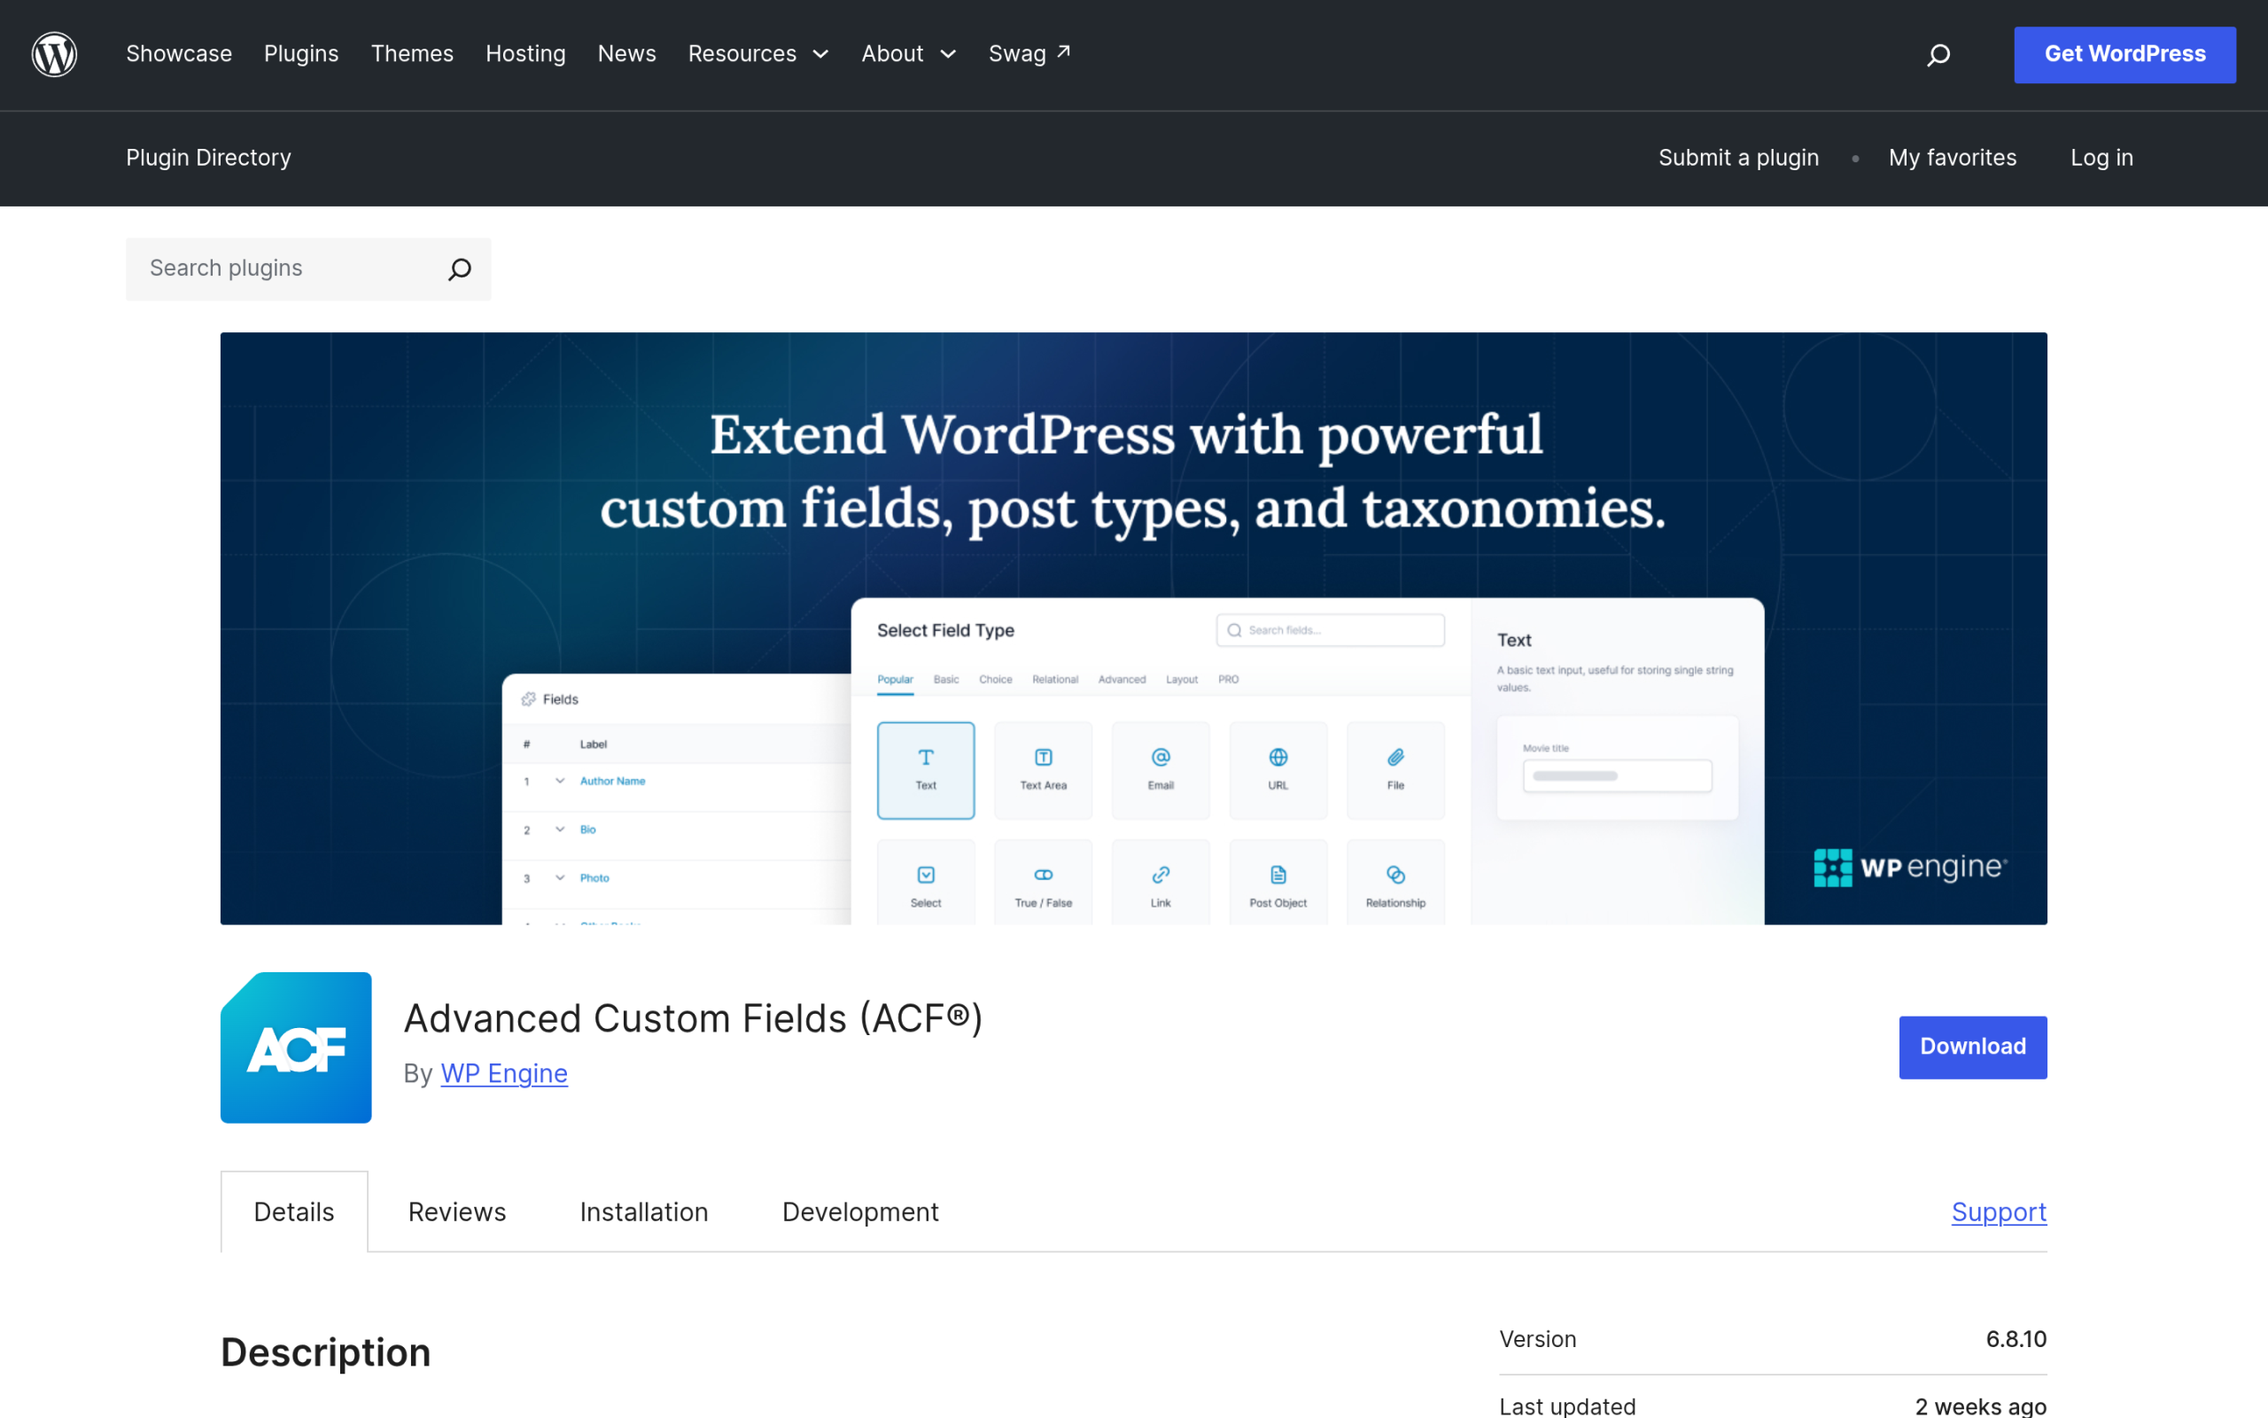This screenshot has height=1418, width=2268.
Task: Open the site search magnifier icon
Action: (1938, 55)
